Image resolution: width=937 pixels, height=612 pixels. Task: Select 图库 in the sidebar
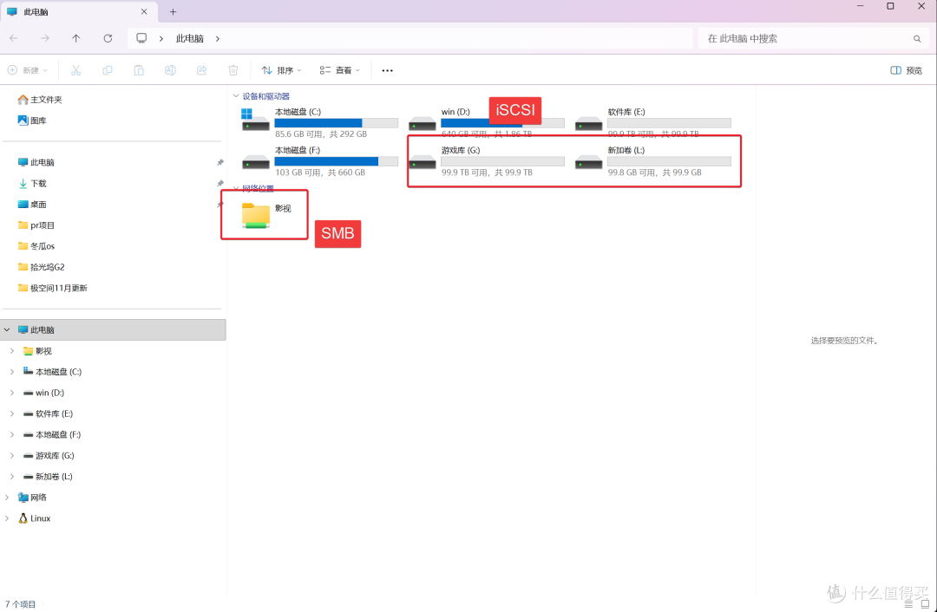click(x=32, y=120)
